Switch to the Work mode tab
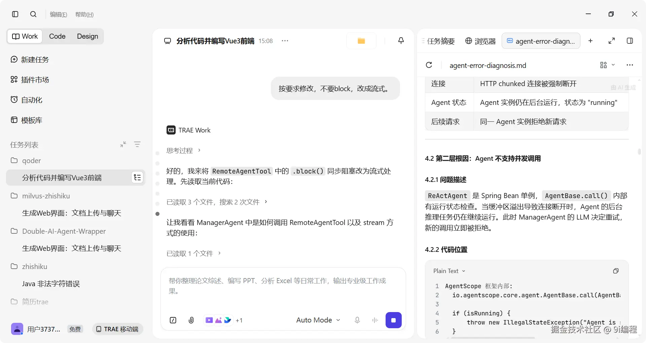646x343 pixels. click(25, 36)
